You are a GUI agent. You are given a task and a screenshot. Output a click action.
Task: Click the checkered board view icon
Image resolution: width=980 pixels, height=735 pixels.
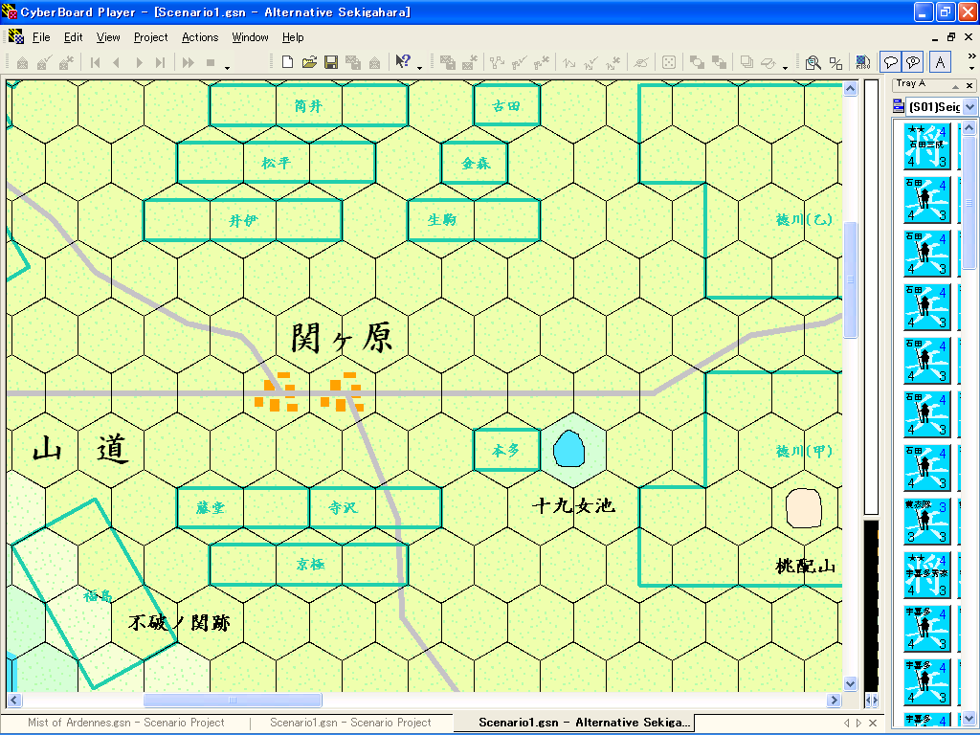pos(862,63)
